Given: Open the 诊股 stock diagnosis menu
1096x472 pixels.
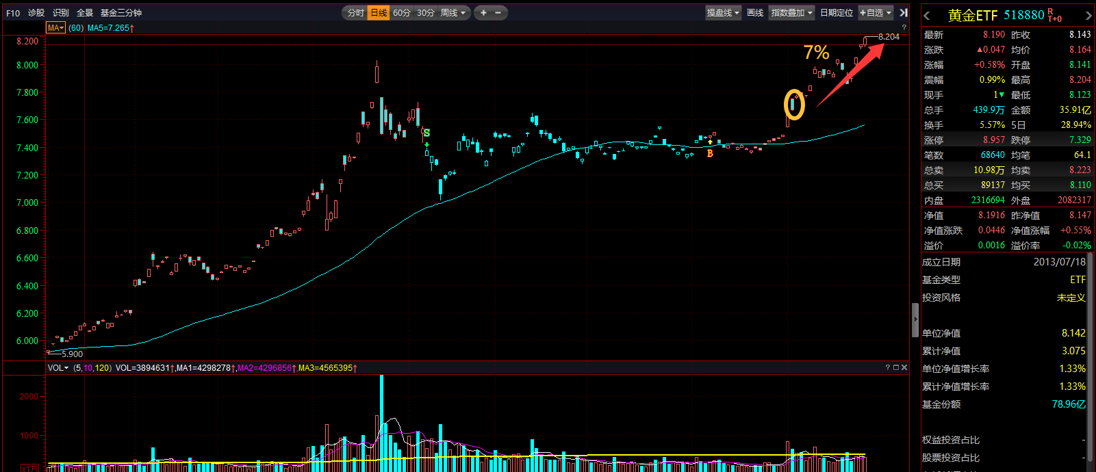Looking at the screenshot, I should pos(36,13).
